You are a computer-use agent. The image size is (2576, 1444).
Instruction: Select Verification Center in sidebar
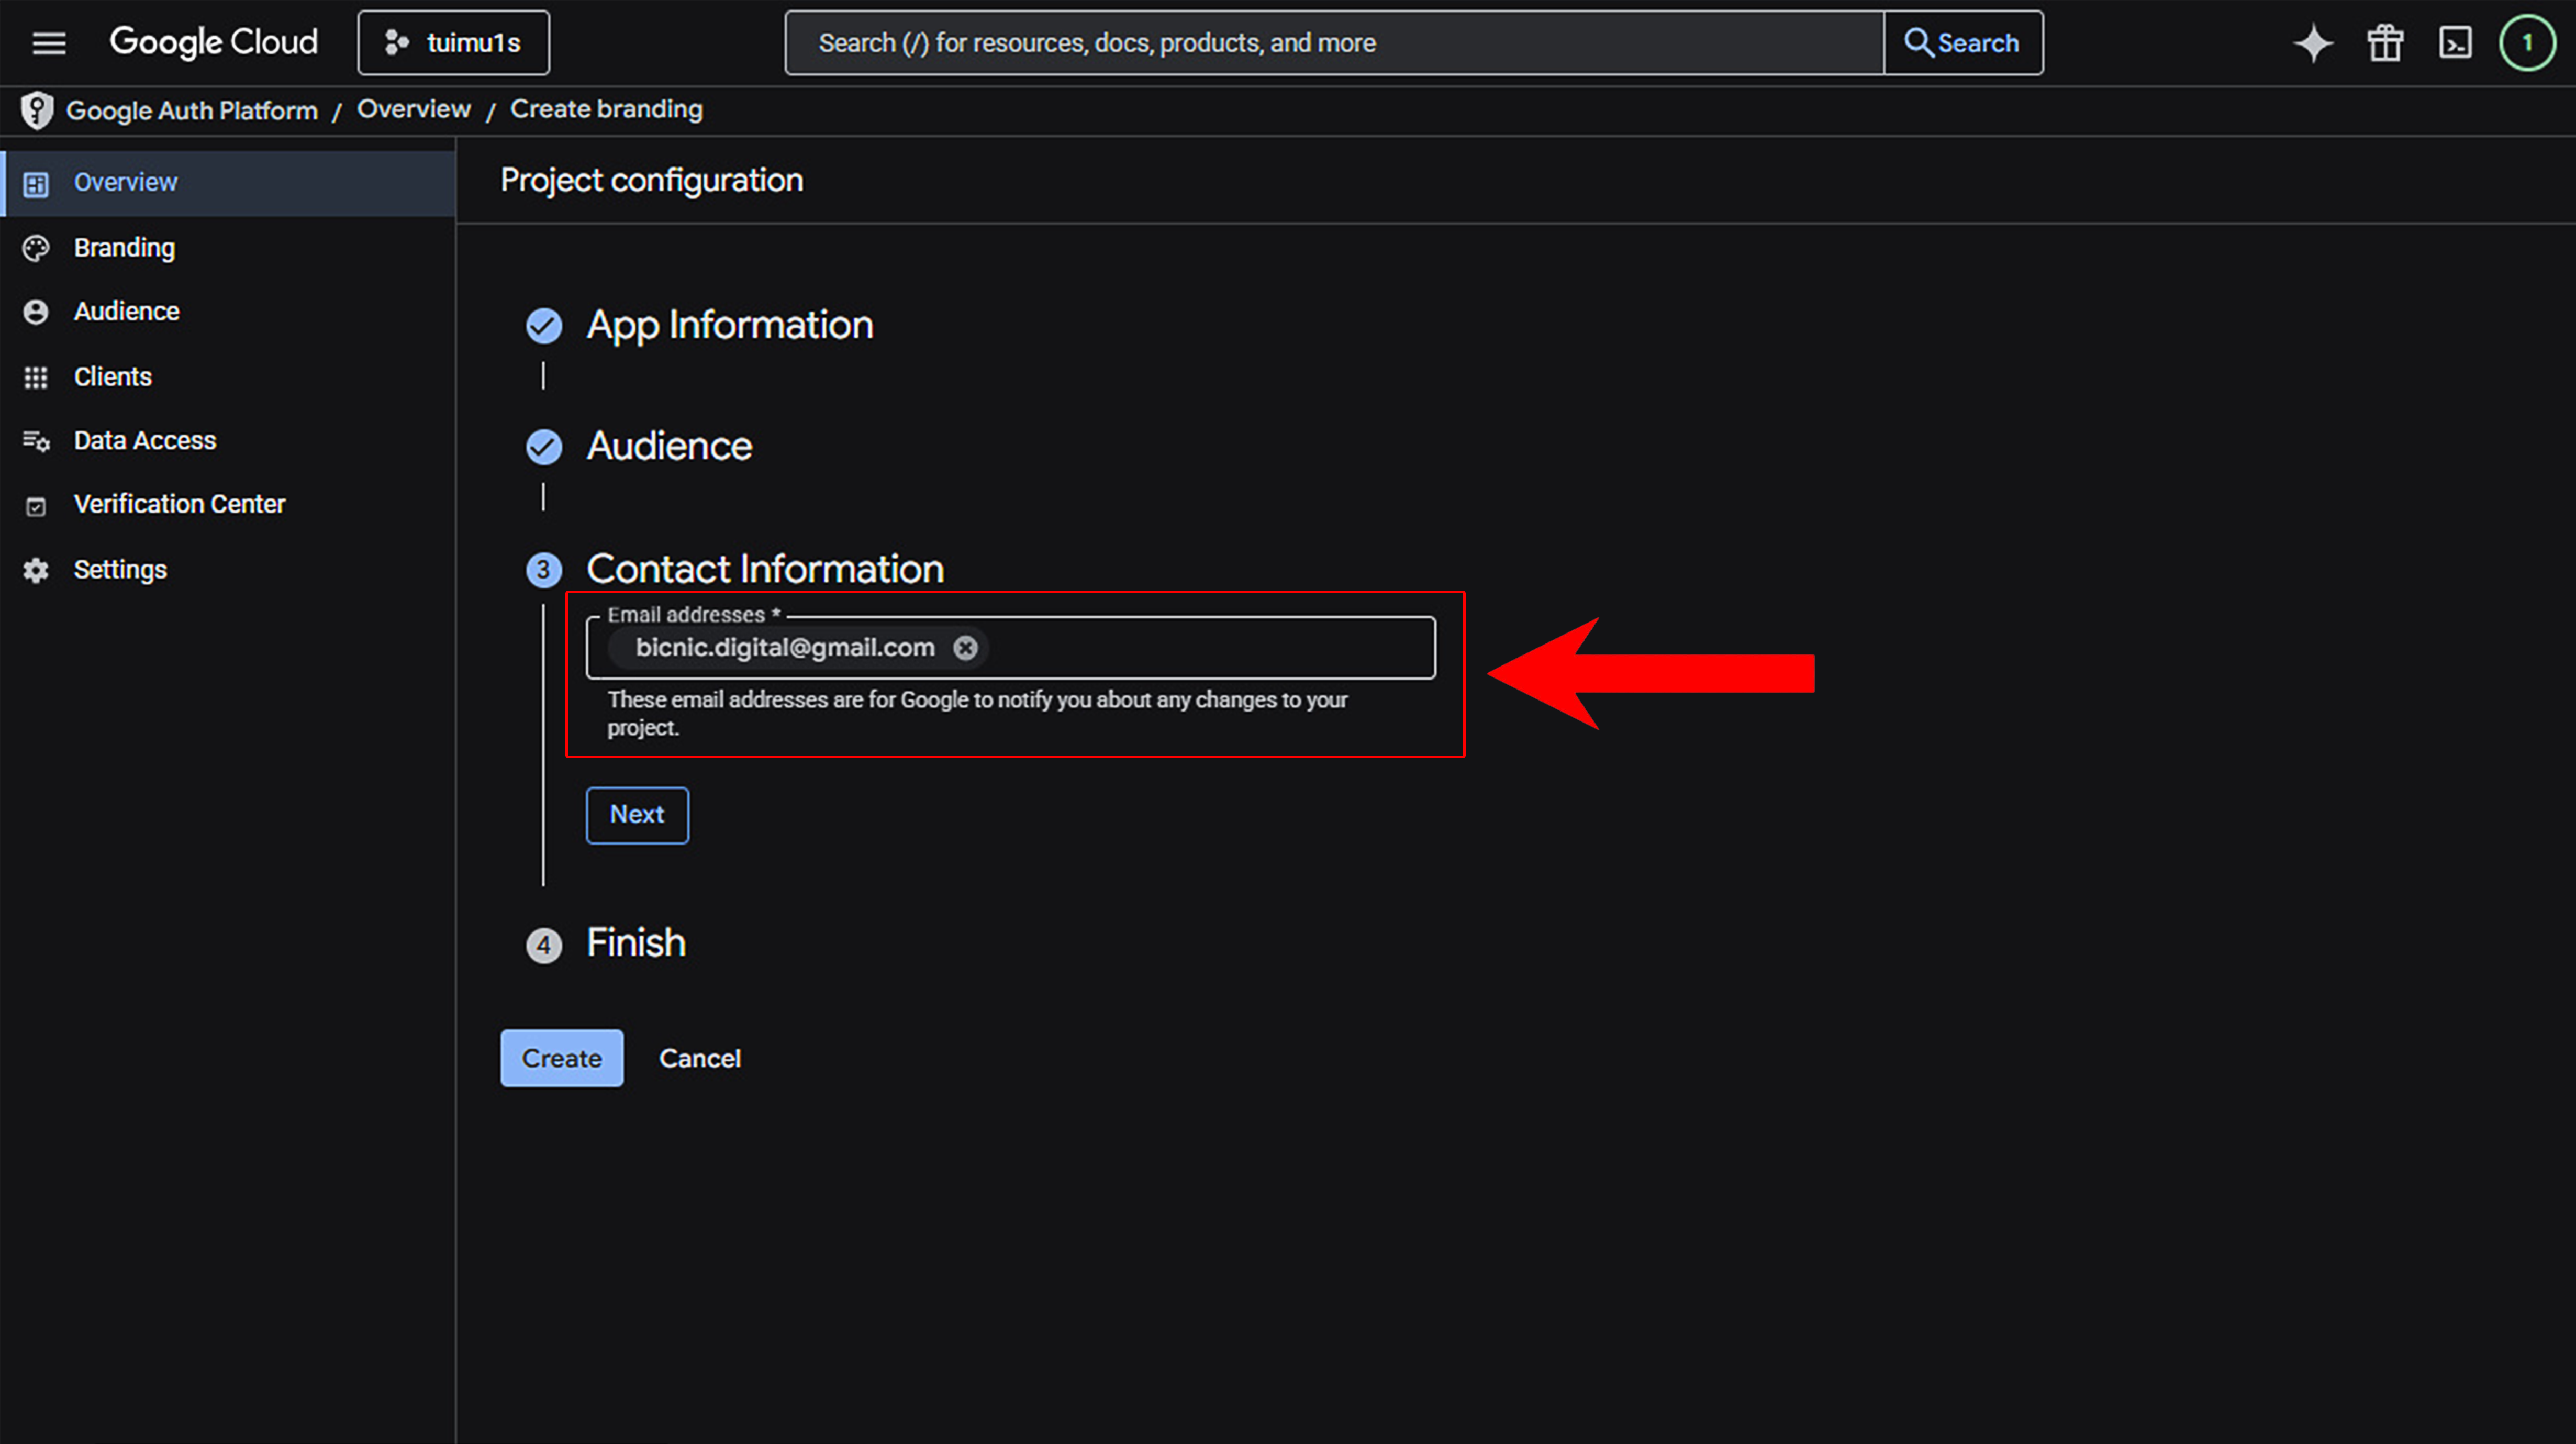(179, 504)
